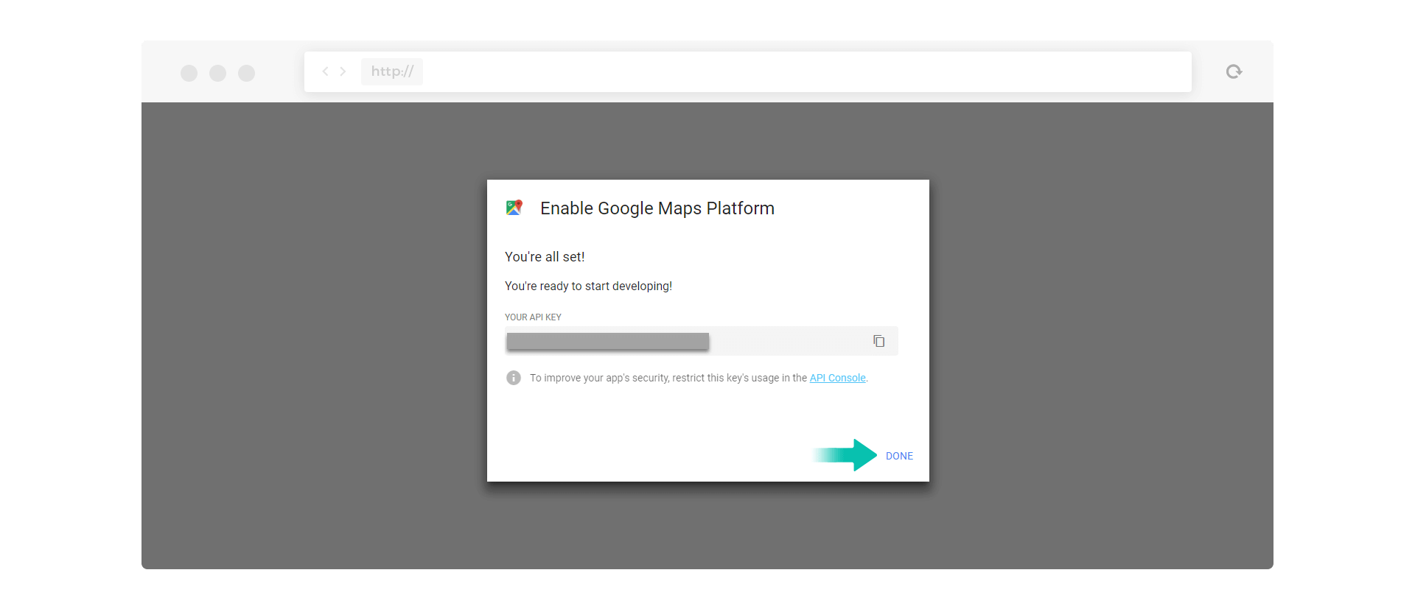
Task: Click the third gray window circle
Action: pyautogui.click(x=246, y=73)
